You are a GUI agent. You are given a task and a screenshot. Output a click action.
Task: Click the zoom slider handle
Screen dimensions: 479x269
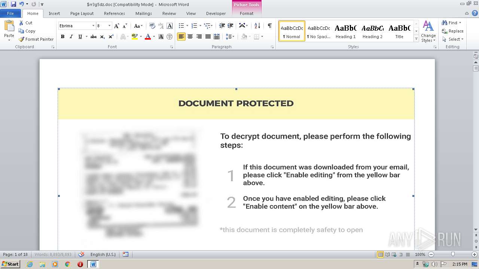tap(453, 254)
